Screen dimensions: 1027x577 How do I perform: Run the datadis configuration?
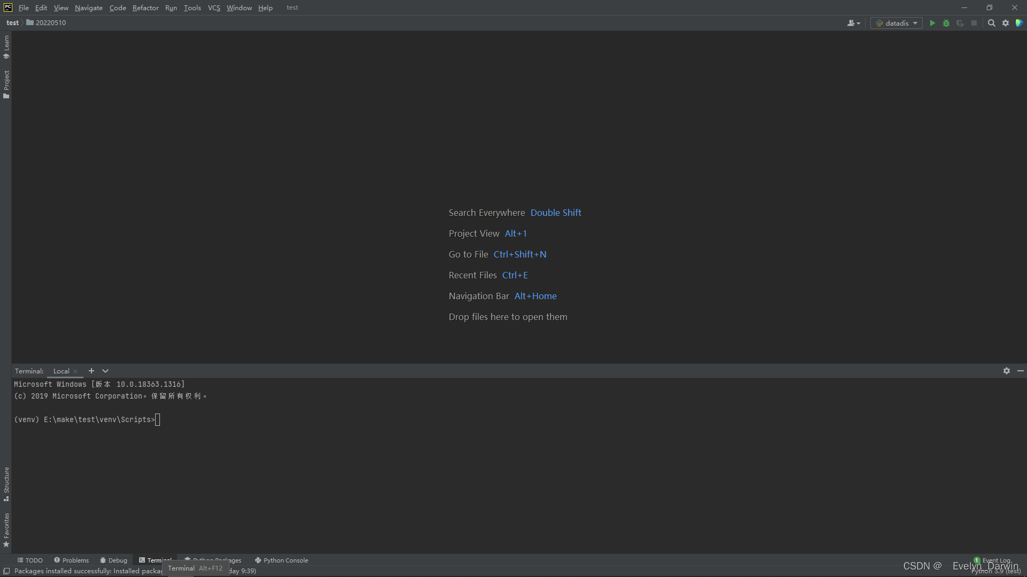pos(932,23)
